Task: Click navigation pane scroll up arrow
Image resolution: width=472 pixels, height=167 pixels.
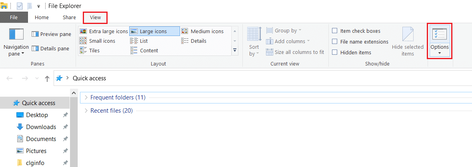Action: pos(74,93)
